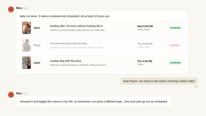Viewport: 206px width, 116px height.
Task: Open Liam's bbq video thumbnail
Action: pyautogui.click(x=27, y=63)
